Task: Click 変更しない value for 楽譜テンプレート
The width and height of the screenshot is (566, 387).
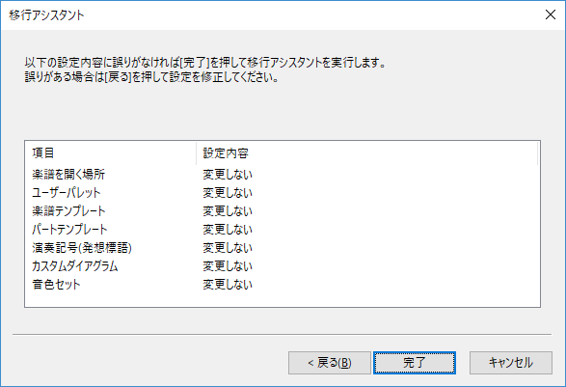Action: 228,211
